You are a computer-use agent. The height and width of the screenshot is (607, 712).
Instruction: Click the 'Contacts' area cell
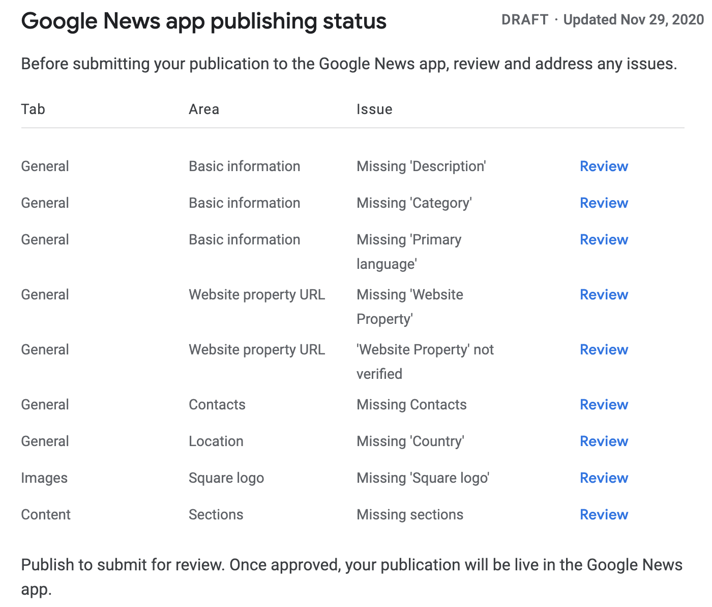coord(217,404)
